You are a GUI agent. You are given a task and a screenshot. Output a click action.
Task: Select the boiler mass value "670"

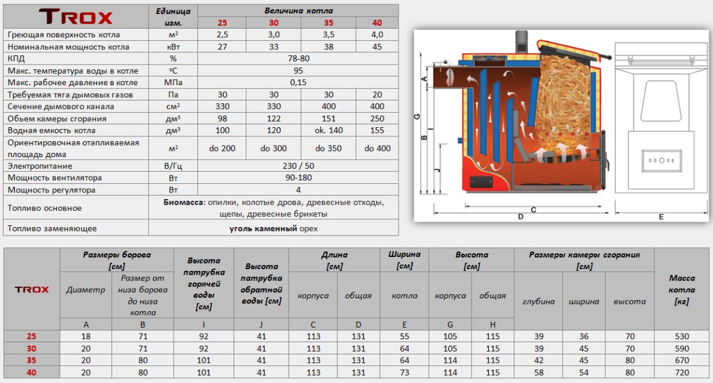point(682,360)
